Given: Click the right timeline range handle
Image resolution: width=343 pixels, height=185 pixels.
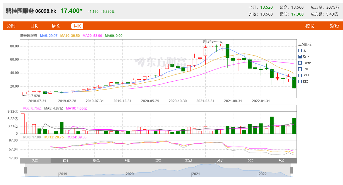Looking at the screenshot, I should pos(291,170).
